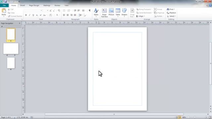Insert a Picture from ribbon
Viewport: 212px width, 119px height.
(x=111, y=12)
